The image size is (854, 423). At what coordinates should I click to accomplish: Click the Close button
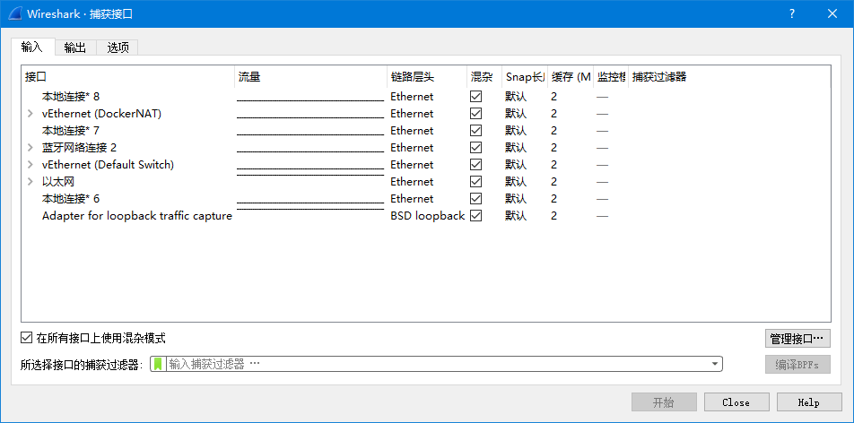click(736, 402)
